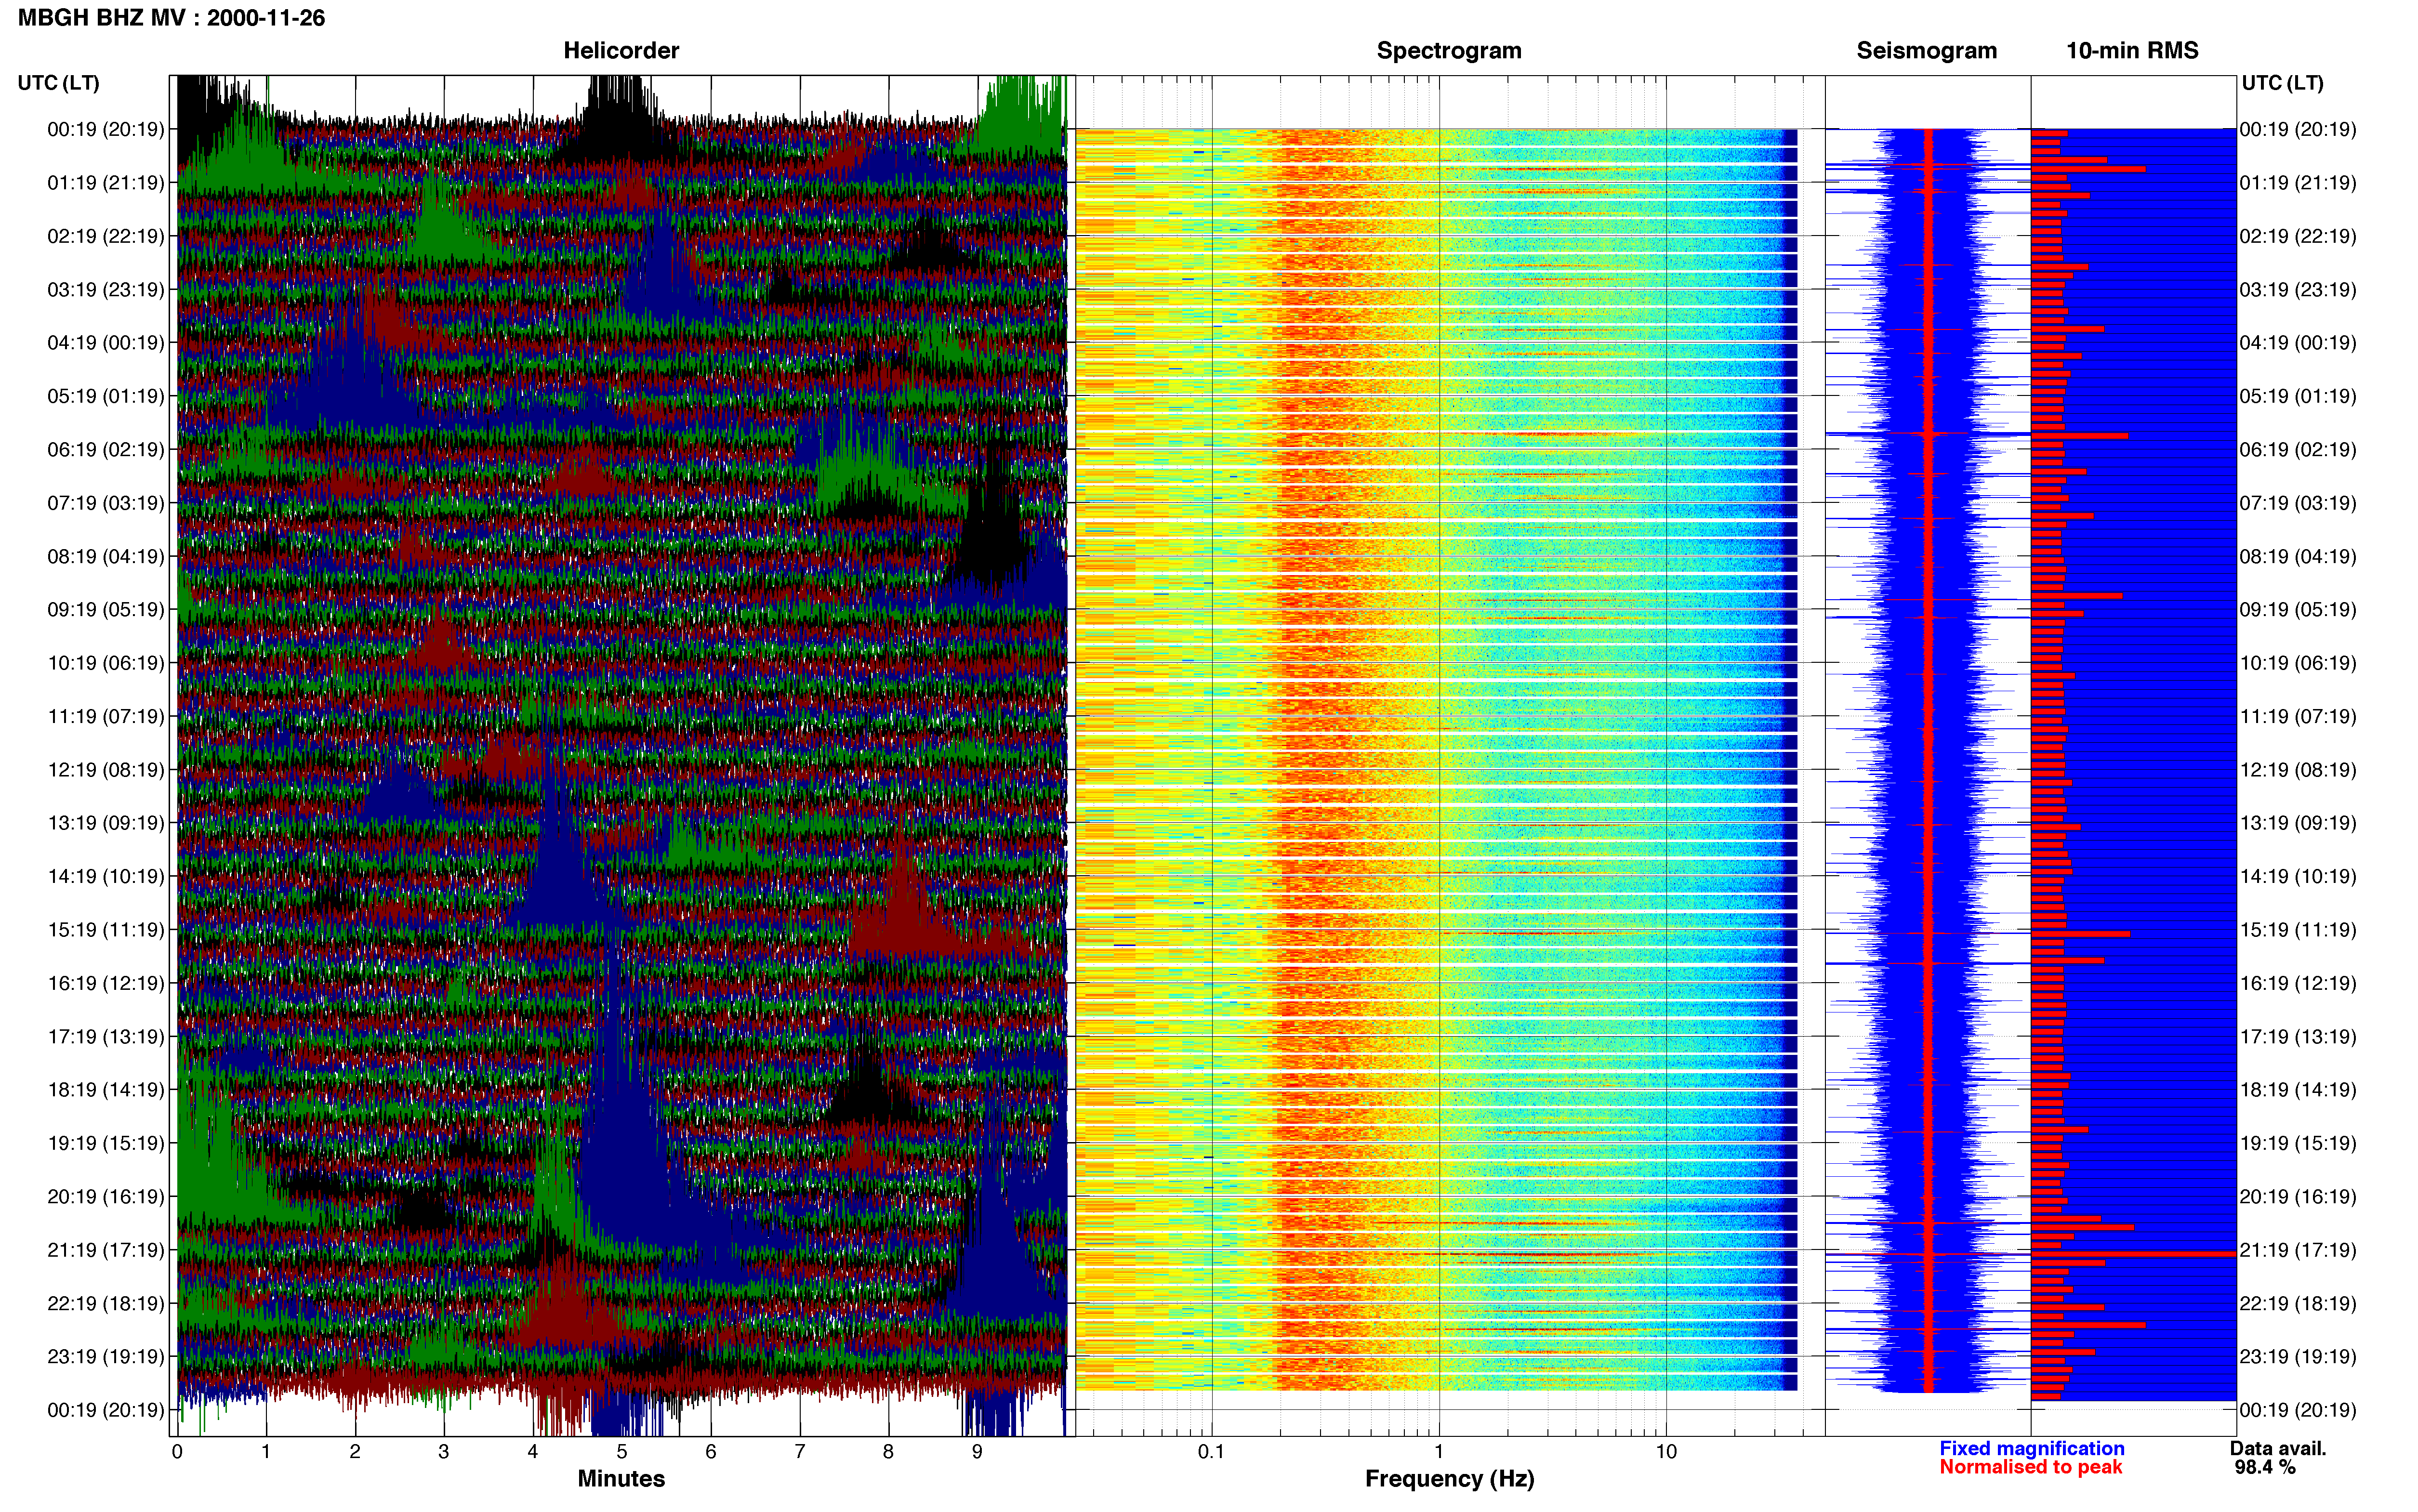Click the left '03:19 (23:19)' time label
Viewport: 2418px width, 1512px height.
tap(106, 290)
